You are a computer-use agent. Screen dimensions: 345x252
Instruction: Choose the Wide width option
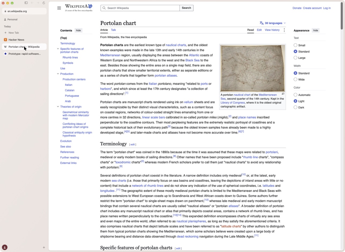pos(295,79)
